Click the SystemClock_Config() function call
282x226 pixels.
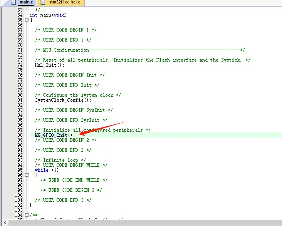(63, 100)
